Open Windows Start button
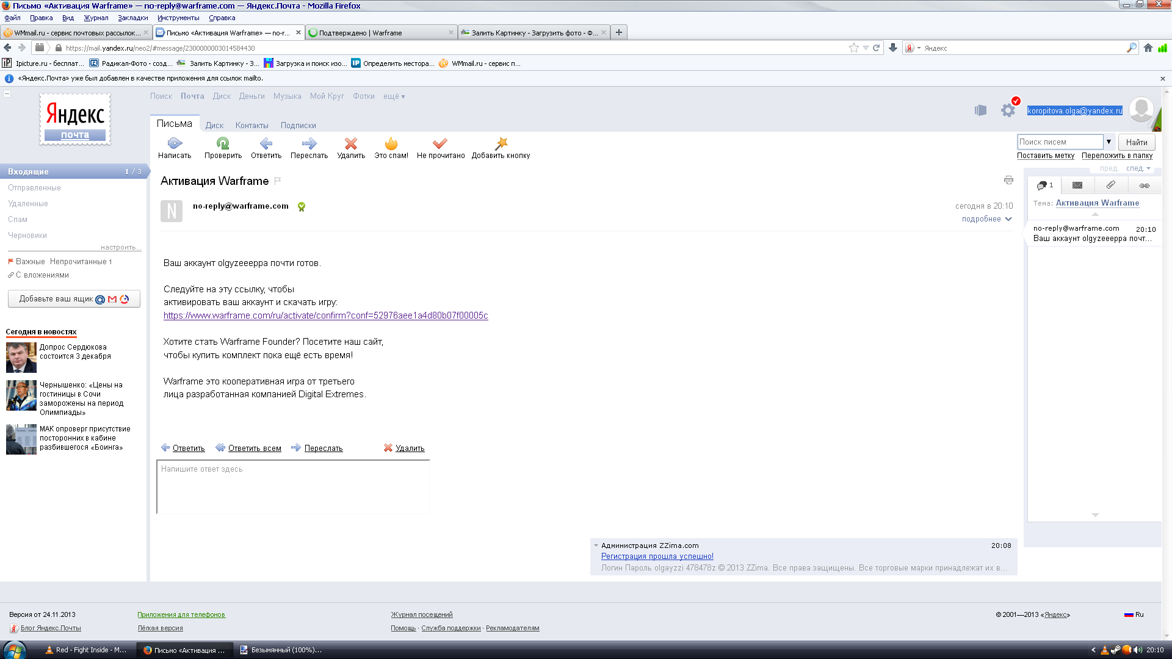Image resolution: width=1172 pixels, height=659 pixels. click(x=13, y=650)
